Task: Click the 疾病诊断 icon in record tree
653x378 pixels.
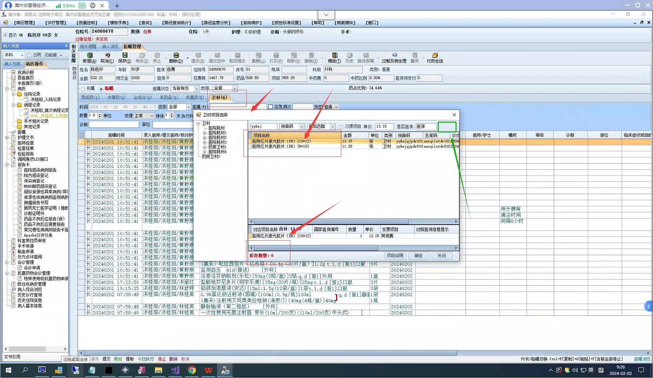Action: click(x=13, y=72)
